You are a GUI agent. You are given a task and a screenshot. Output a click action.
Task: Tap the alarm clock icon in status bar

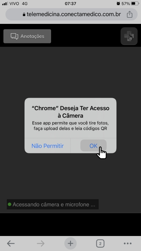click(x=118, y=3)
